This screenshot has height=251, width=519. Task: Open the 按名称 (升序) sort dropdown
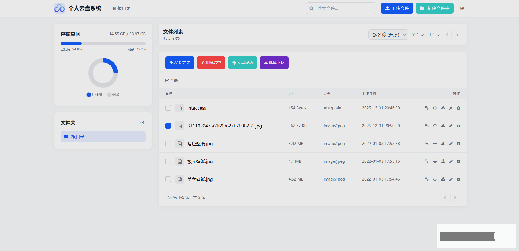[x=388, y=35]
